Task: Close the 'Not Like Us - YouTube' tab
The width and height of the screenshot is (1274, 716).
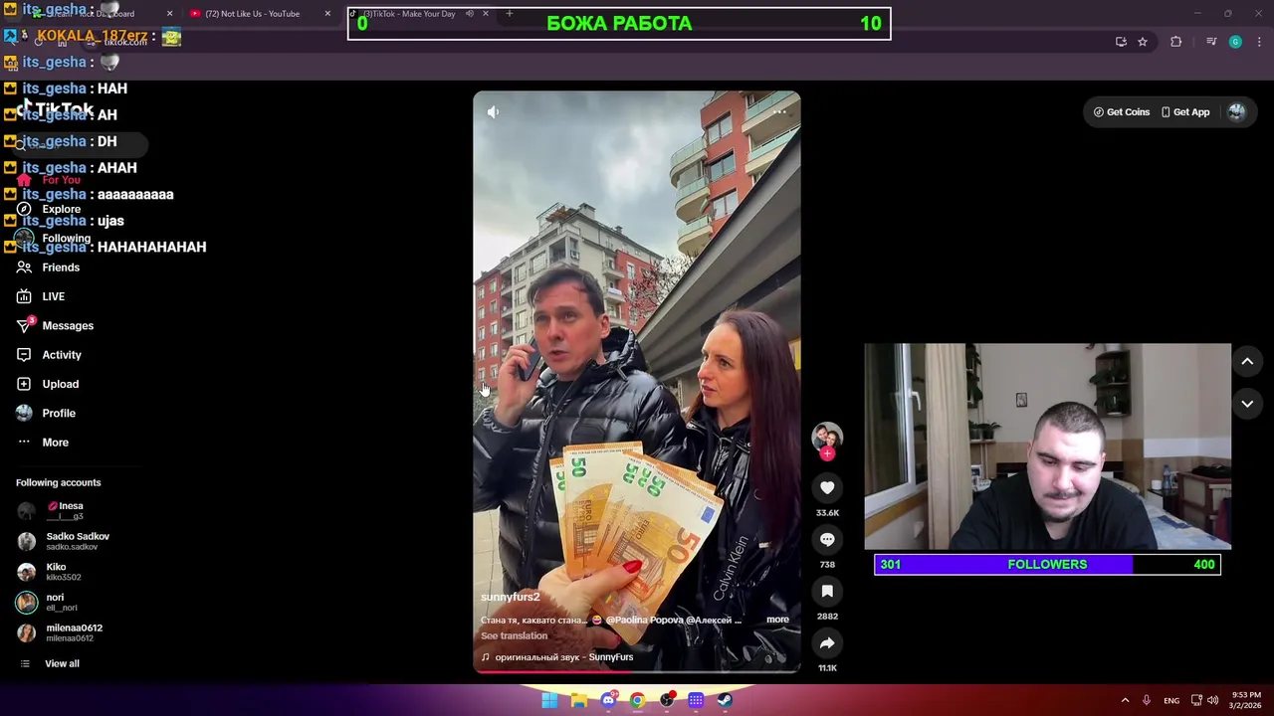Action: coord(327,14)
